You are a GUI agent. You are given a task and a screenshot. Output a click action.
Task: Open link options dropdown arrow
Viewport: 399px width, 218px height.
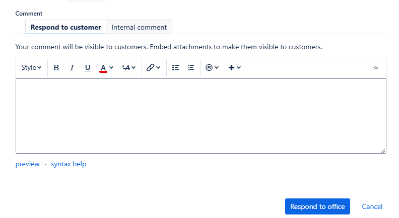tap(158, 68)
